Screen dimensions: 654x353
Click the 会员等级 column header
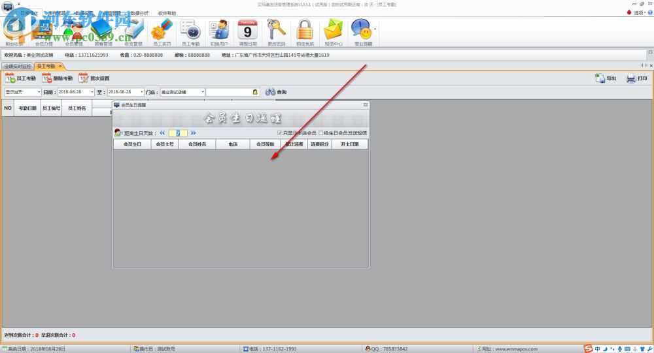[266, 144]
